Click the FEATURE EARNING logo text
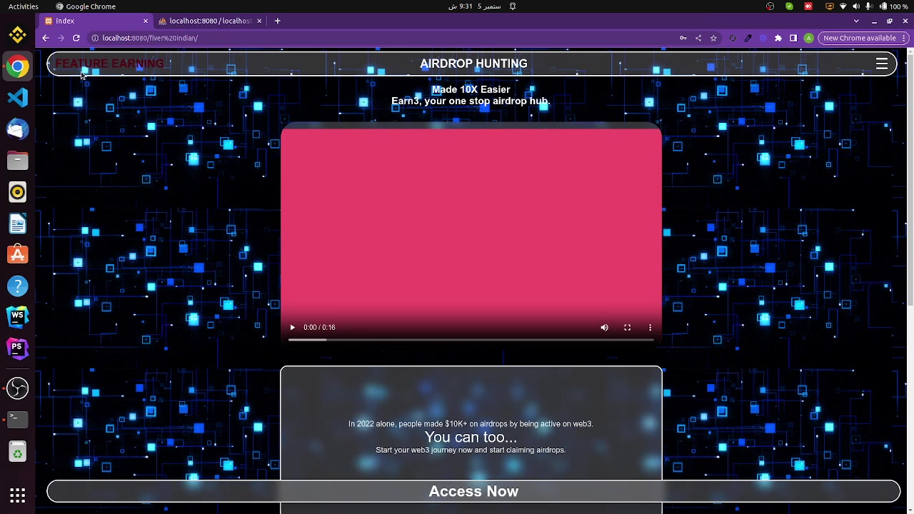Screen dimensions: 914x514 (109, 64)
